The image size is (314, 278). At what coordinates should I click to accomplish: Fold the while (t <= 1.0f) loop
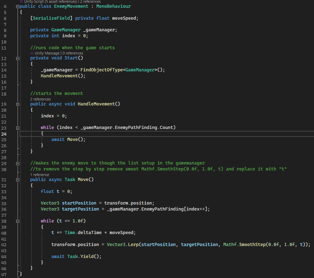[x=18, y=221]
